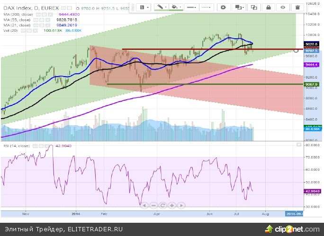Viewport: 324px width, 236px height.
Task: Click the visual order layers icon
Action: pos(239,8)
